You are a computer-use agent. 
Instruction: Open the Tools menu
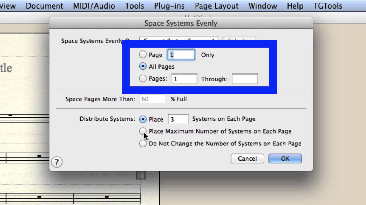[134, 6]
